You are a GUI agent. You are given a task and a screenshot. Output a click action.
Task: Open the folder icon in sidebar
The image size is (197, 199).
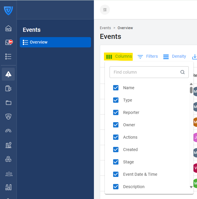(x=8, y=103)
